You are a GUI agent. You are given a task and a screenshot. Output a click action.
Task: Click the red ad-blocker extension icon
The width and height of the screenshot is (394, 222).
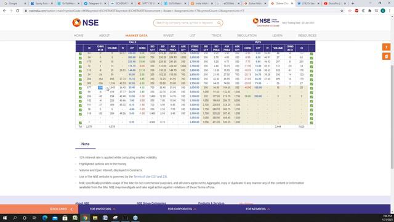[356, 11]
